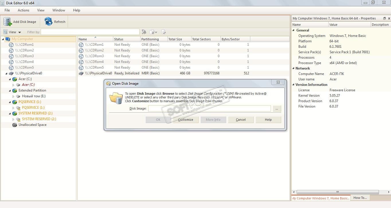This screenshot has height=208, width=391.
Task: Open the filter options dropdown with the checkmark page icon
Action: point(154,32)
